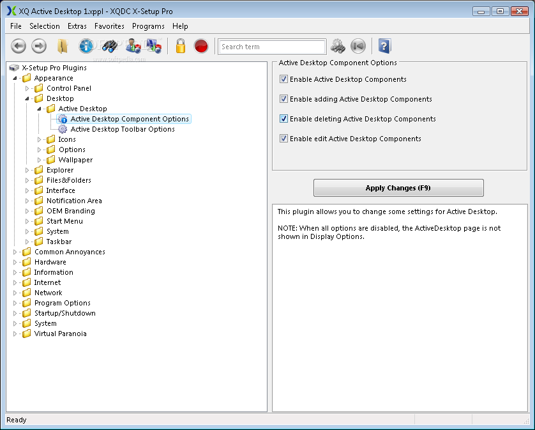Collapse the Desktop tree node
The height and width of the screenshot is (430, 535).
(27, 98)
